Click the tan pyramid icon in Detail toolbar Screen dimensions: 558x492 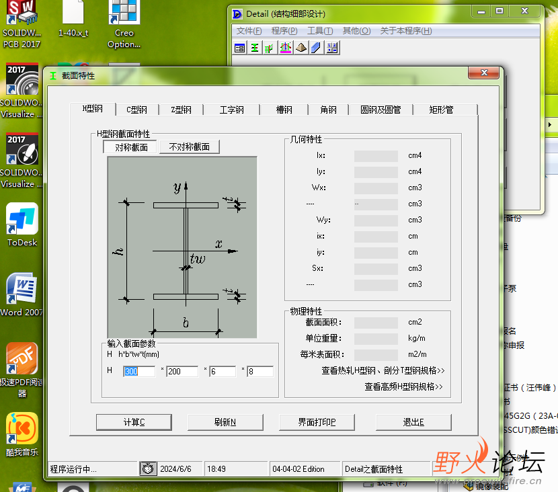pos(301,48)
